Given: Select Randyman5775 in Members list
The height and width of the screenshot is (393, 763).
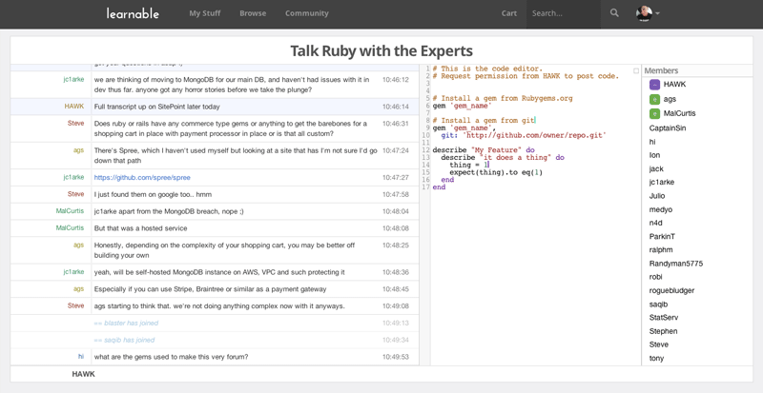Looking at the screenshot, I should coord(675,264).
